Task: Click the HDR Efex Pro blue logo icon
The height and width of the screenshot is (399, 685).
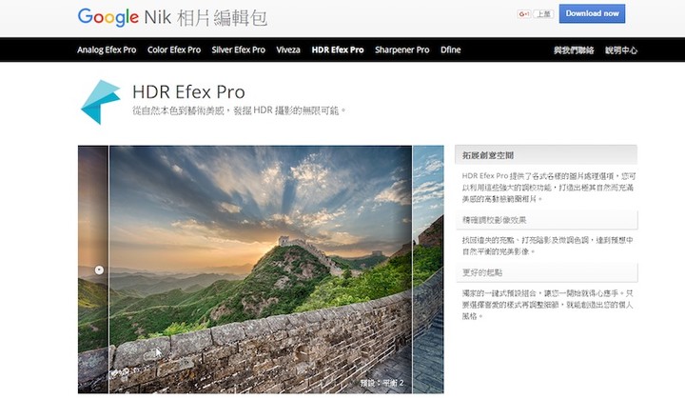Action: point(101,102)
